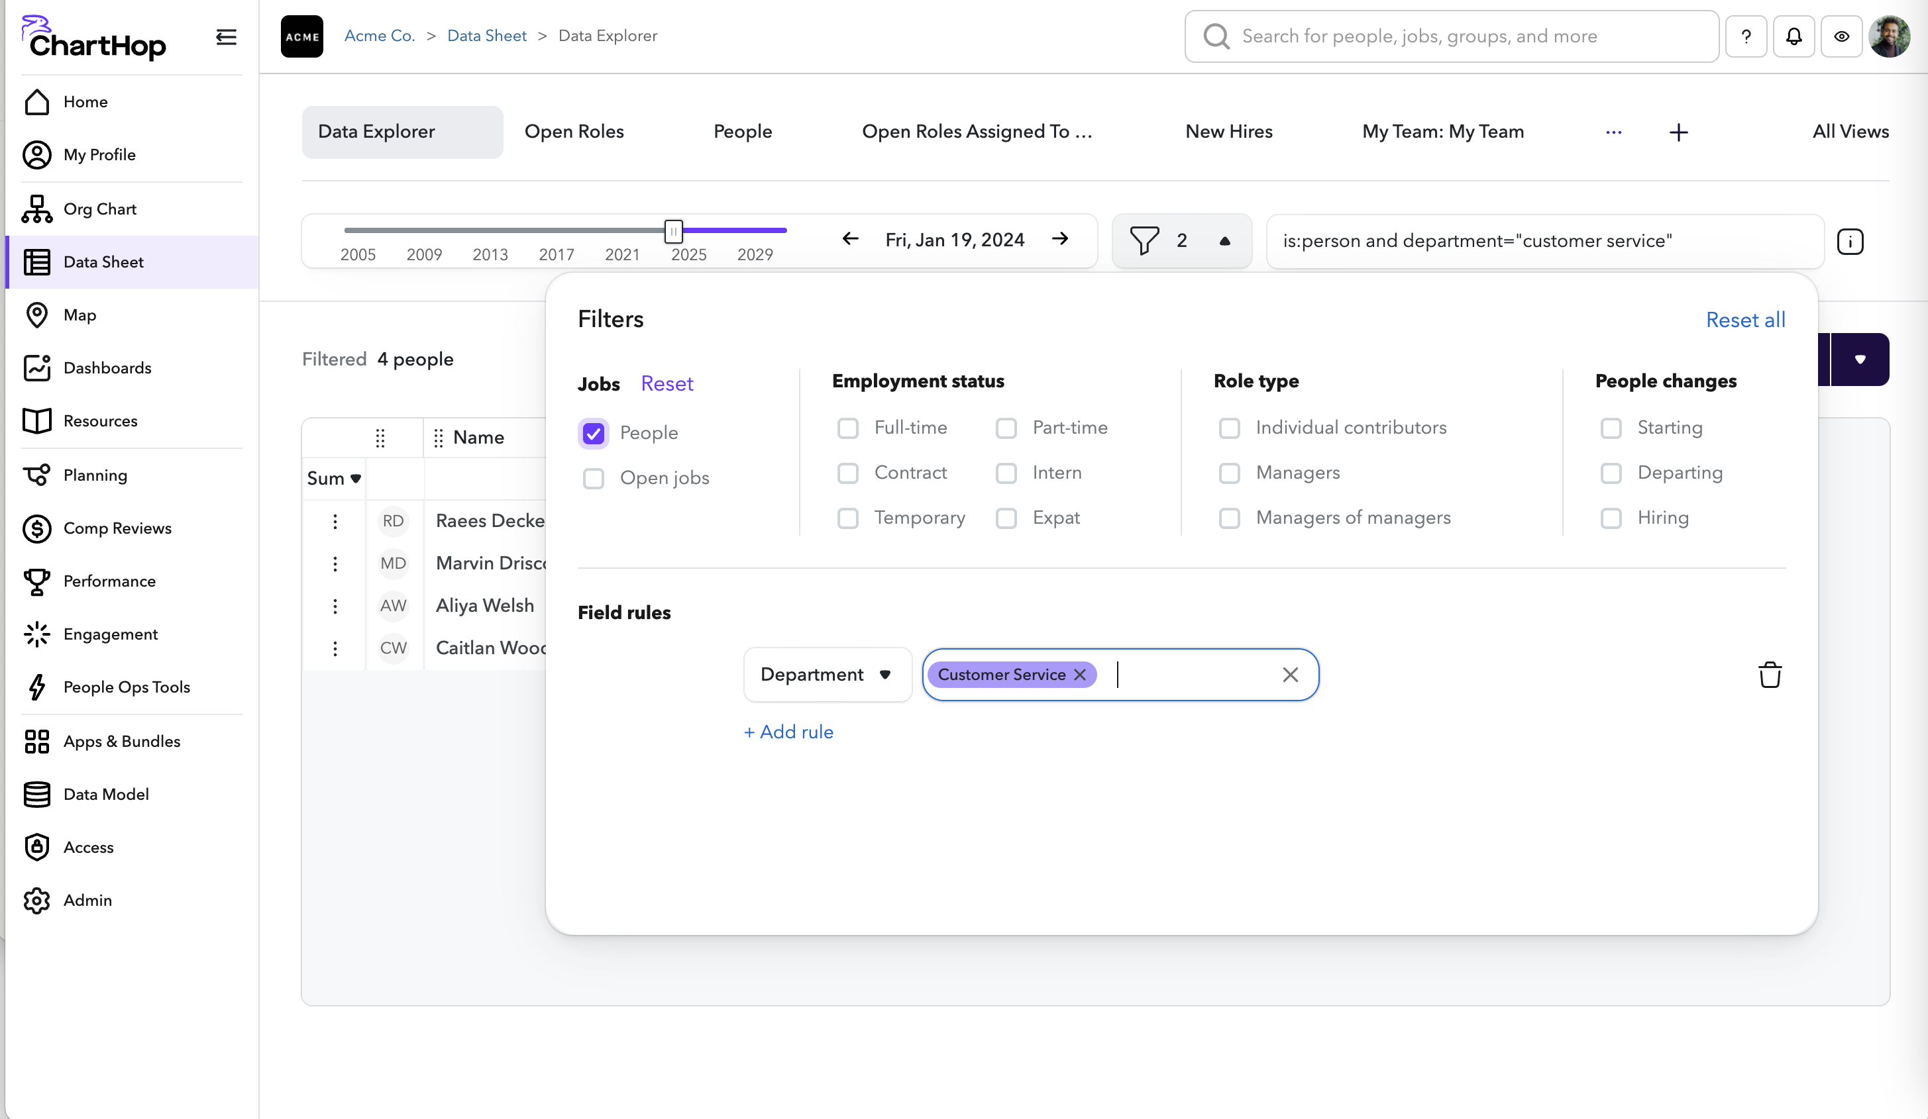Image resolution: width=1928 pixels, height=1119 pixels.
Task: Click the Reset all link
Action: pos(1745,320)
